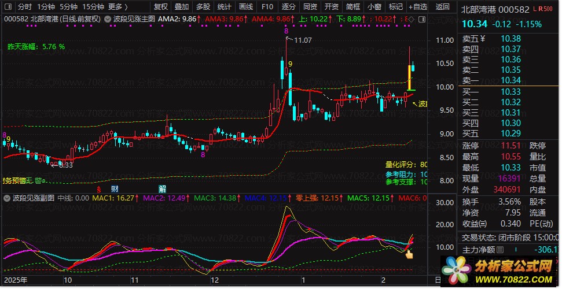Click the pointing hand signal icon in sub chart
Image resolution: width=562 pixels, height=289 pixels.
pyautogui.click(x=409, y=255)
